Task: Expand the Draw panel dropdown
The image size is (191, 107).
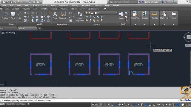Action: point(13,24)
